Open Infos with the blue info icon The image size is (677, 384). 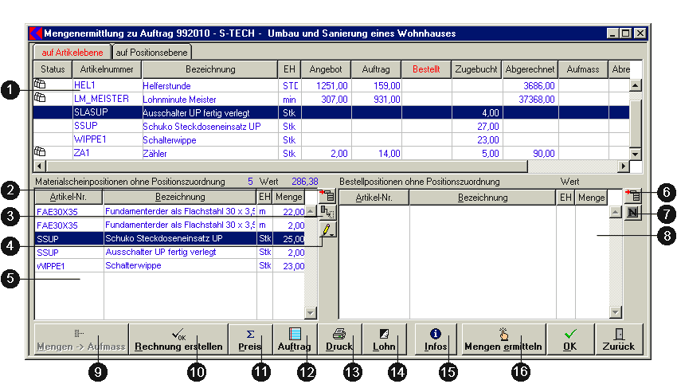click(435, 339)
